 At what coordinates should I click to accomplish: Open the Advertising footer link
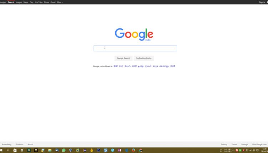(7, 144)
